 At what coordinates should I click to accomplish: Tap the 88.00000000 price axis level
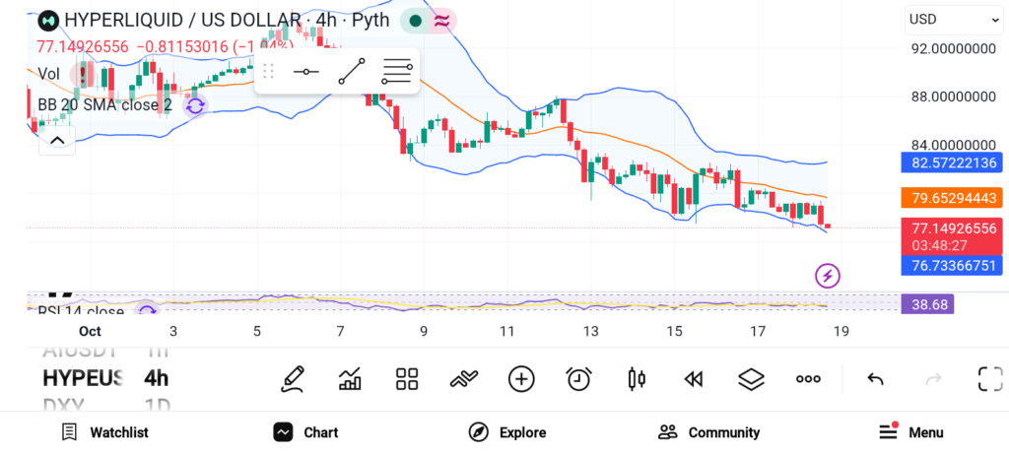coord(954,97)
